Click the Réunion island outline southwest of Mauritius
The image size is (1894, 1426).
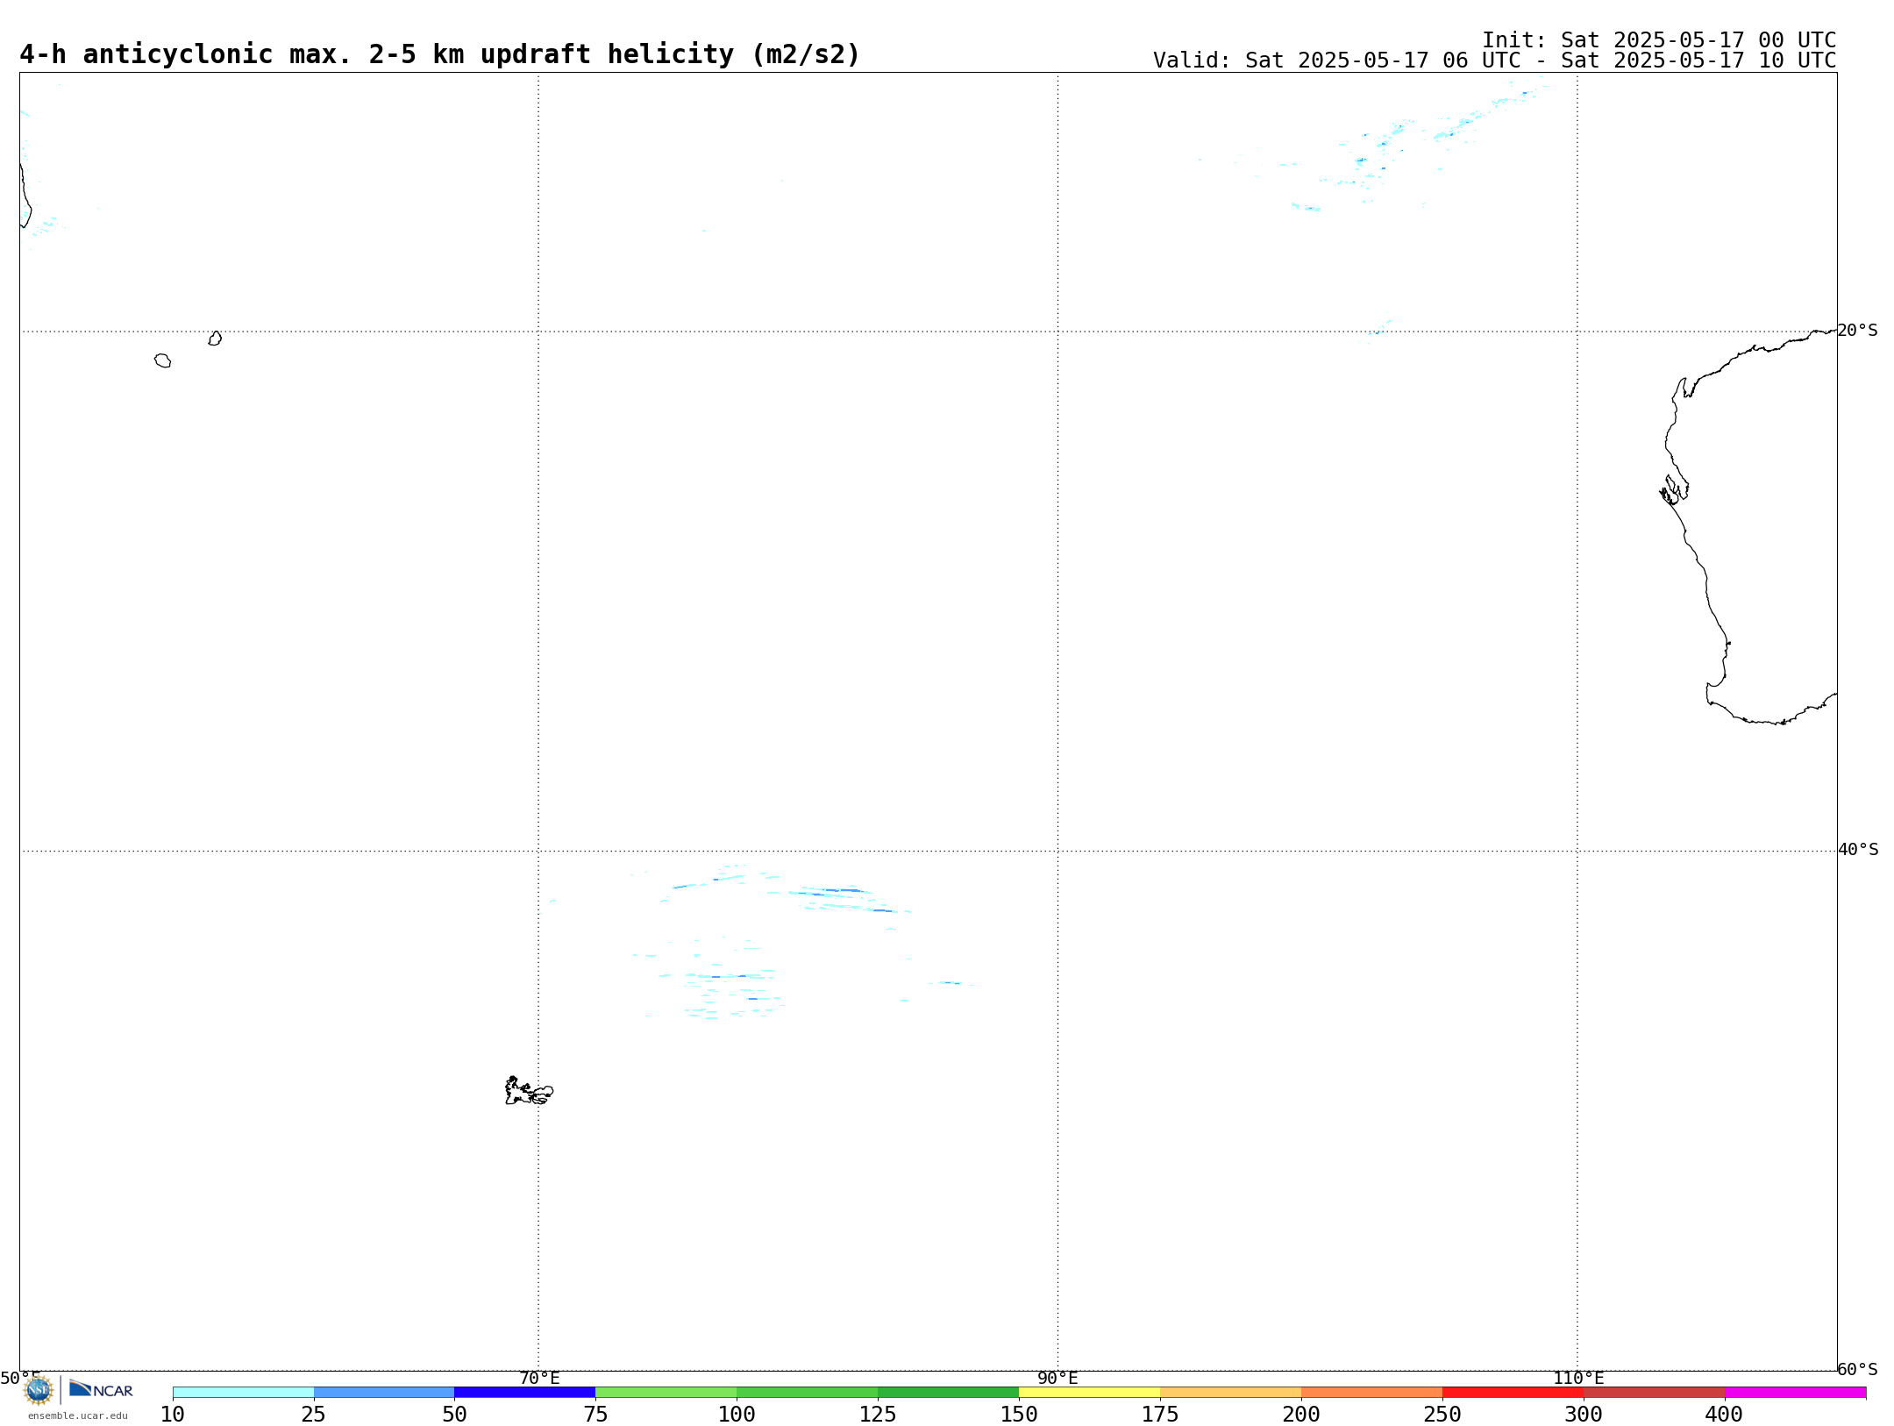click(162, 360)
